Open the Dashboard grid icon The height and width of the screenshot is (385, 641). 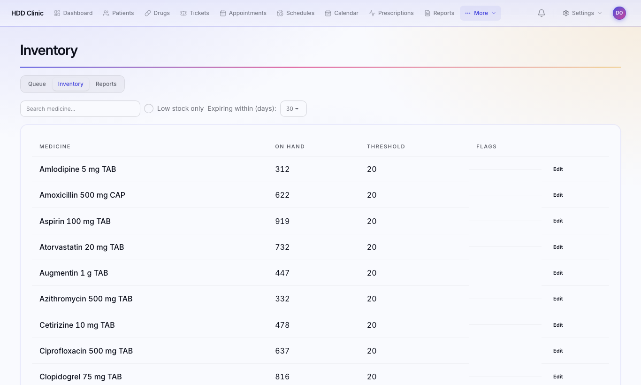point(57,13)
